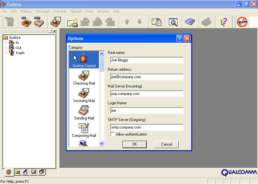This screenshot has height=184, width=258.
Task: Open the Tools menu
Action: pos(89,11)
